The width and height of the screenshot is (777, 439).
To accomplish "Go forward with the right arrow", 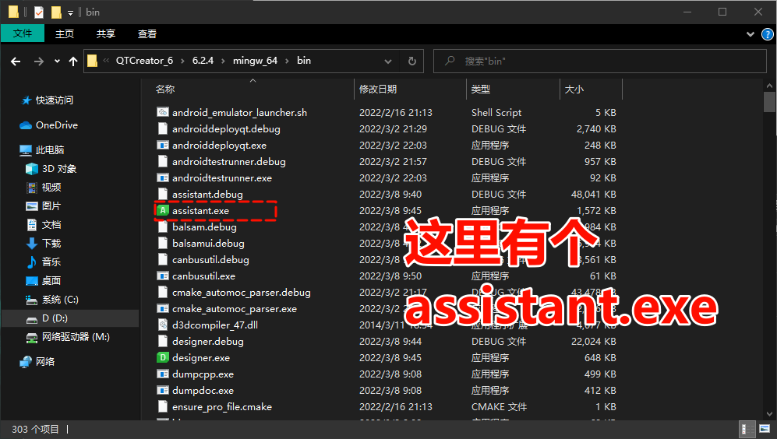I will point(39,61).
